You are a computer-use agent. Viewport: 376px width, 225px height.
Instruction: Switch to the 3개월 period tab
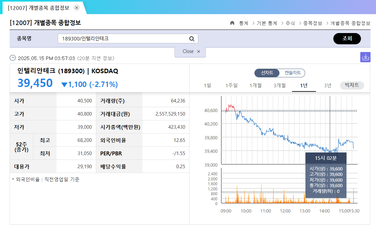(280, 86)
